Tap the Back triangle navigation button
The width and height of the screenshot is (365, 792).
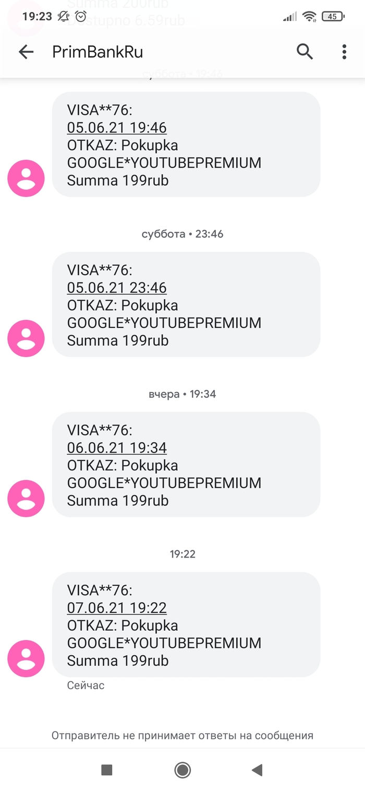coord(257,770)
